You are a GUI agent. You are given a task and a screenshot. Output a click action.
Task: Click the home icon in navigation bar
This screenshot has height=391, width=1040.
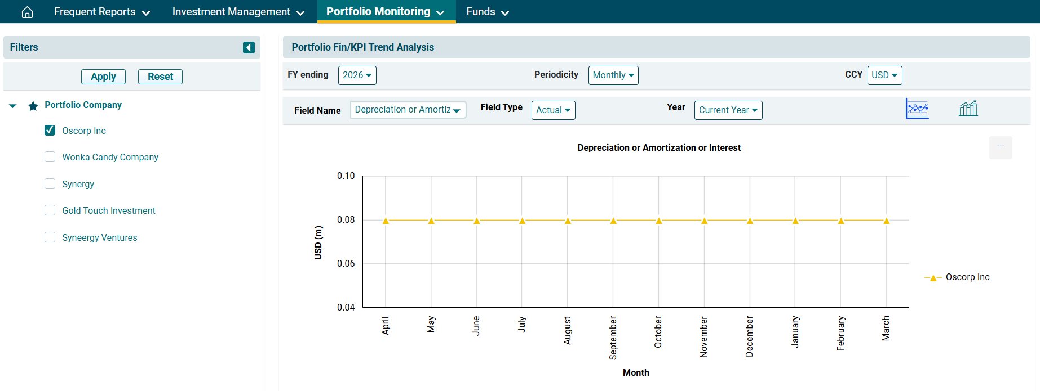(x=27, y=12)
